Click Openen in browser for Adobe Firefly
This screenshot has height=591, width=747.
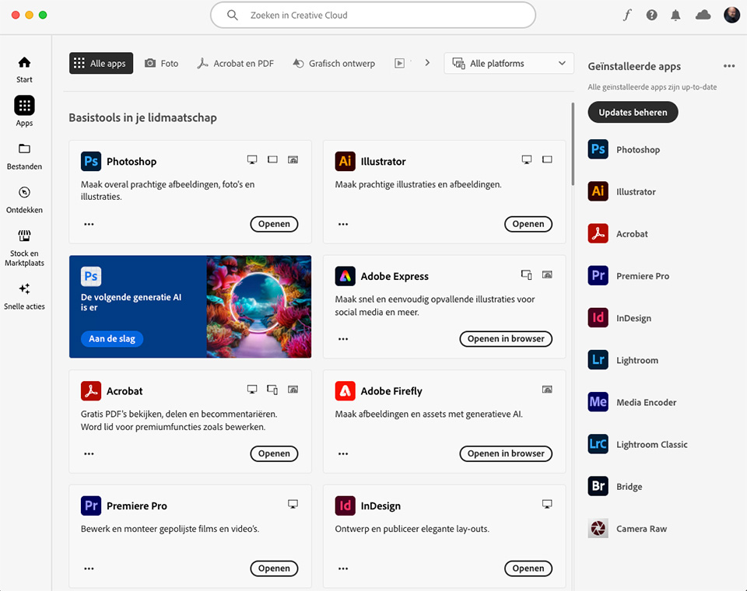click(x=506, y=453)
